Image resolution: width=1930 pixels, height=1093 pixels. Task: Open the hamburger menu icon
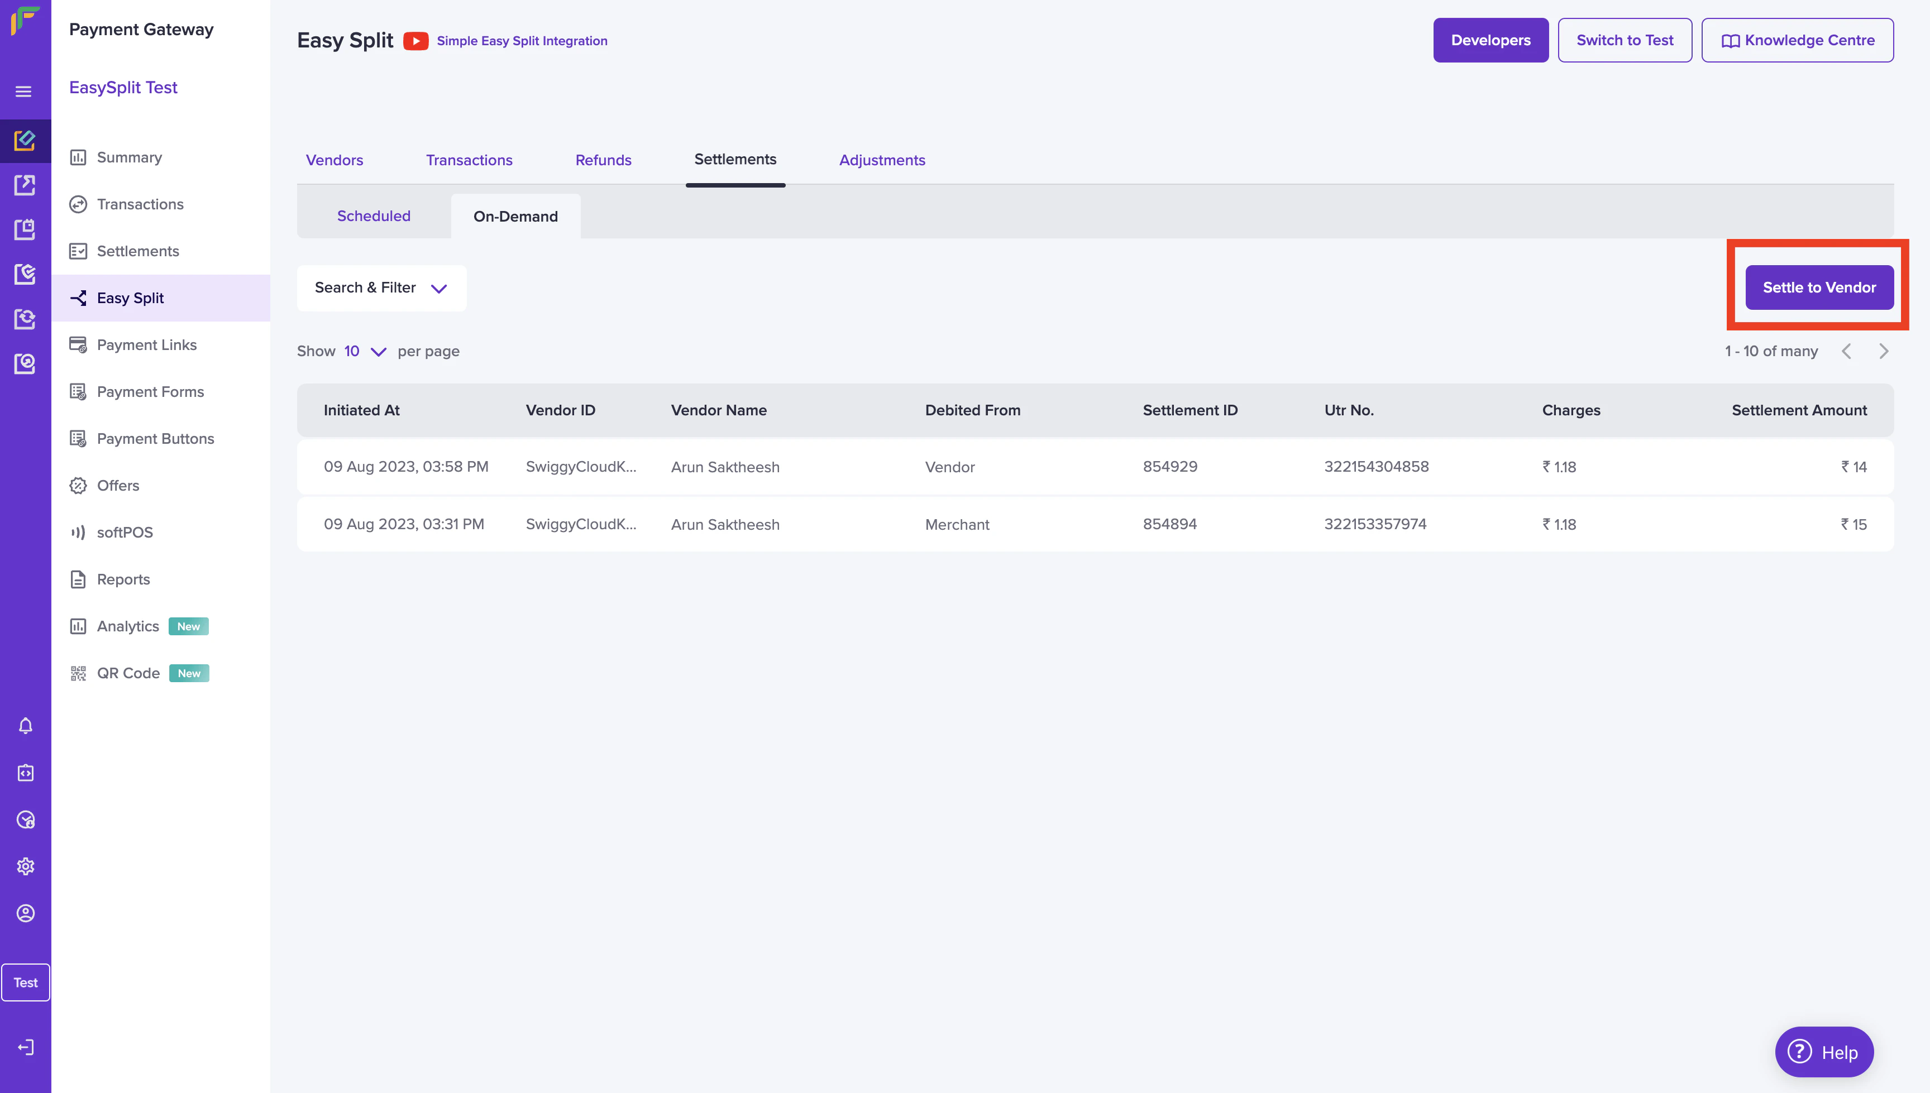[24, 92]
